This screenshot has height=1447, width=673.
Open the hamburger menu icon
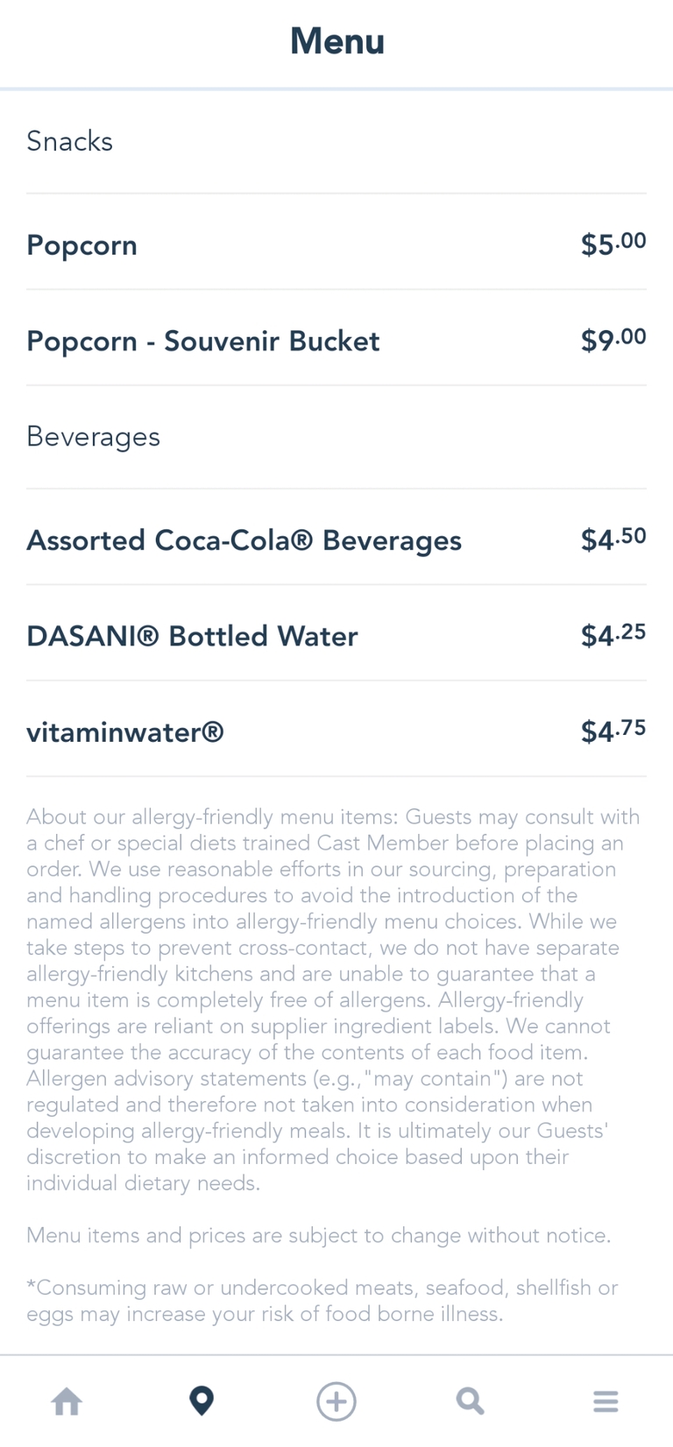[606, 1401]
